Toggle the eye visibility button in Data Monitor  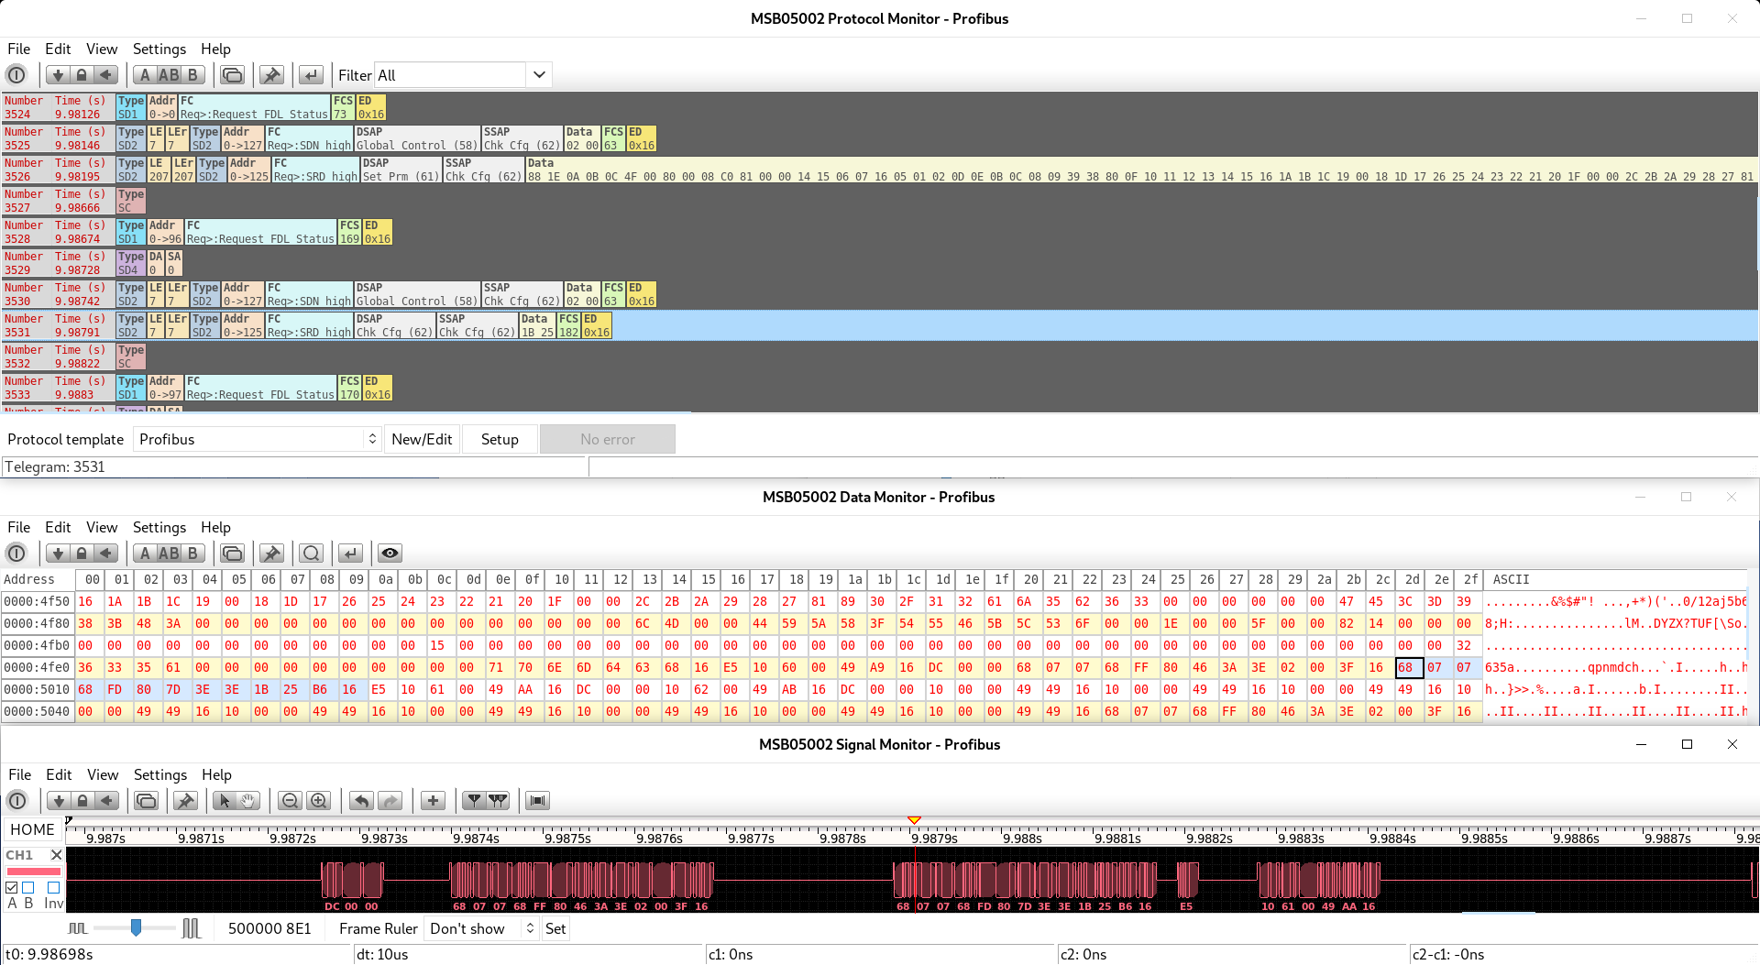click(x=390, y=554)
